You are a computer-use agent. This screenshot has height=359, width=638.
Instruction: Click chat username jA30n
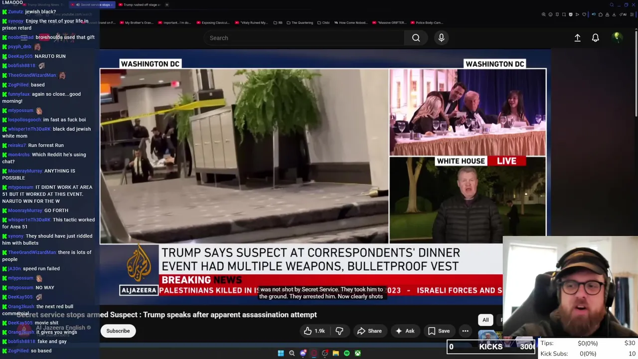click(14, 269)
